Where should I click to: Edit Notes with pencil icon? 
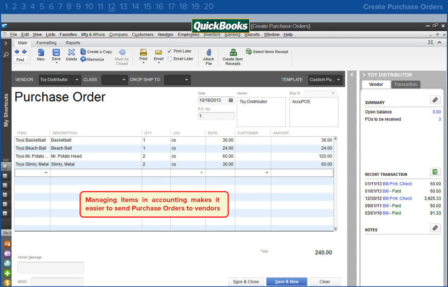[x=435, y=228]
